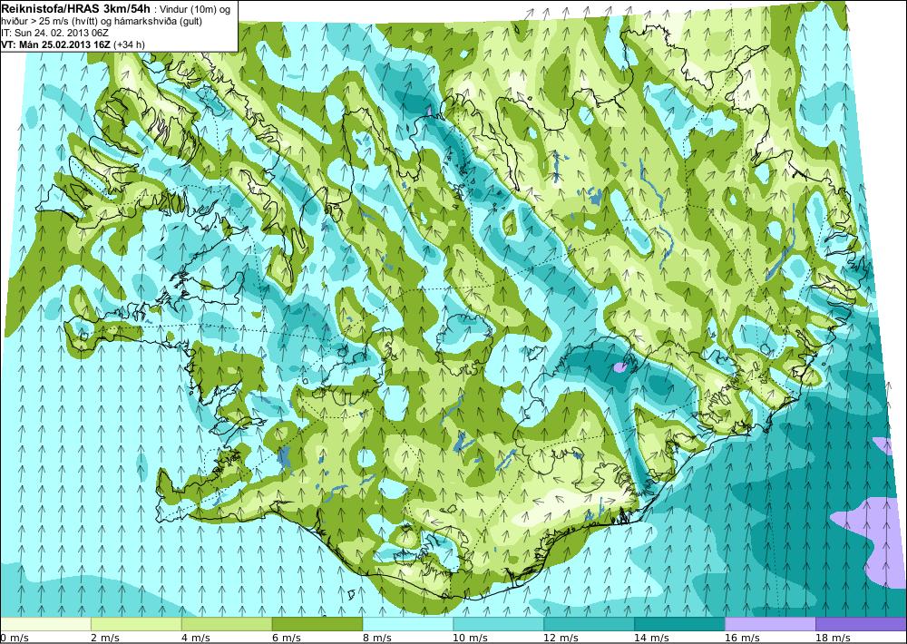This screenshot has height=644, width=907.
Task: Click the 16 m/s lavender legend swatch
Action: 770,624
